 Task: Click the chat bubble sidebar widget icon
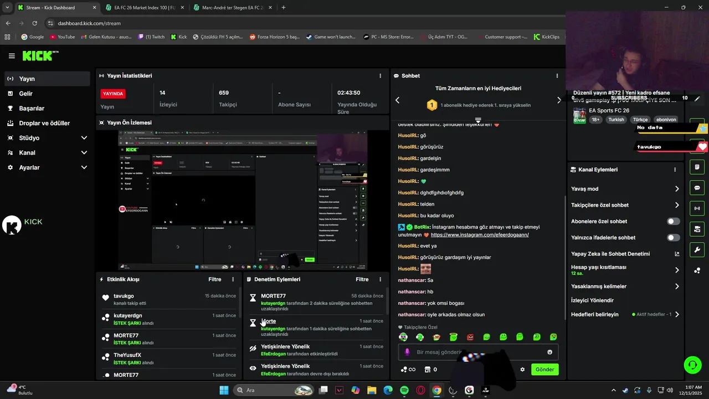(x=697, y=188)
